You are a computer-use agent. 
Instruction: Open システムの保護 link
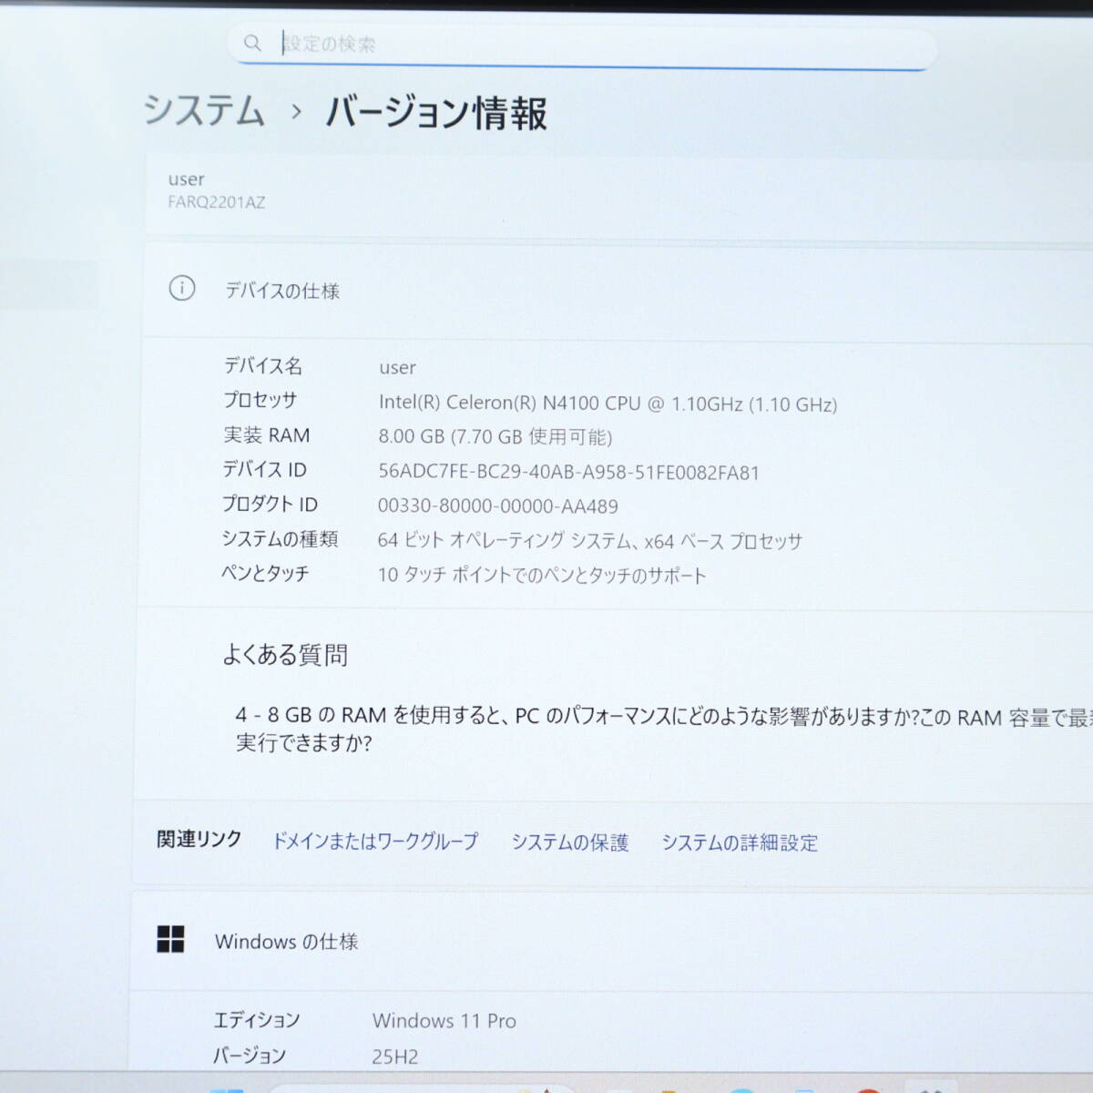[x=569, y=843]
